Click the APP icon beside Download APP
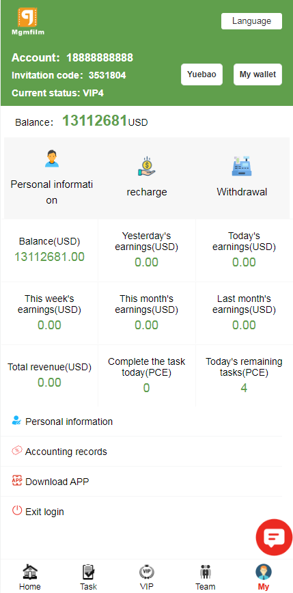The height and width of the screenshot is (593, 293). (17, 481)
